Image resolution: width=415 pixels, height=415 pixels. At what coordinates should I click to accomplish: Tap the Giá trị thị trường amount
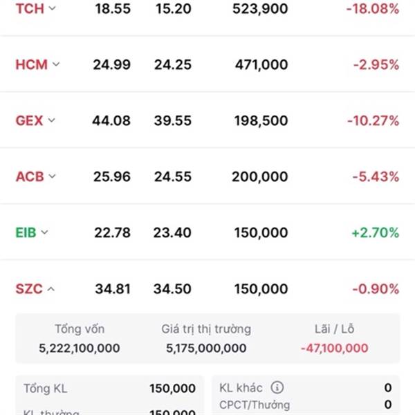206,349
